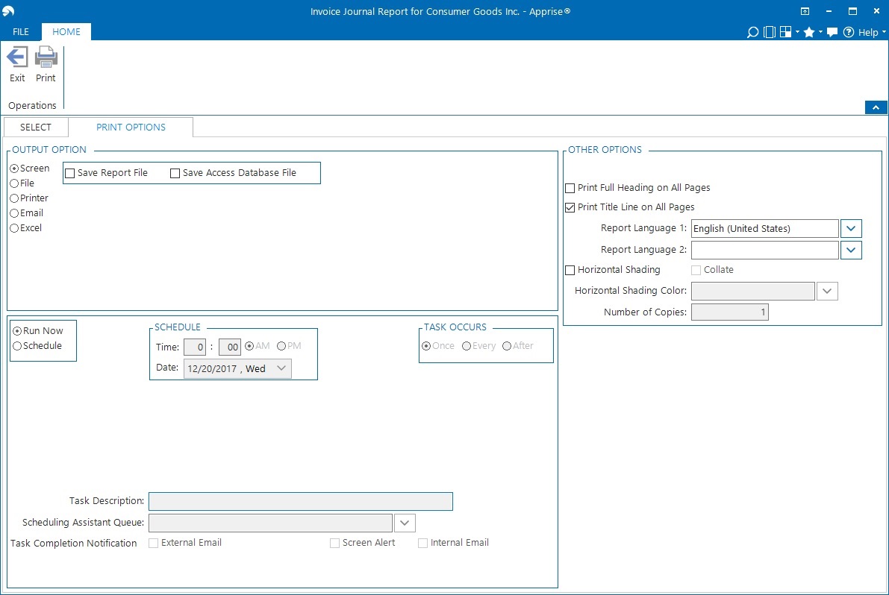The width and height of the screenshot is (889, 595).
Task: Switch to the SELECT tab
Action: tap(36, 127)
